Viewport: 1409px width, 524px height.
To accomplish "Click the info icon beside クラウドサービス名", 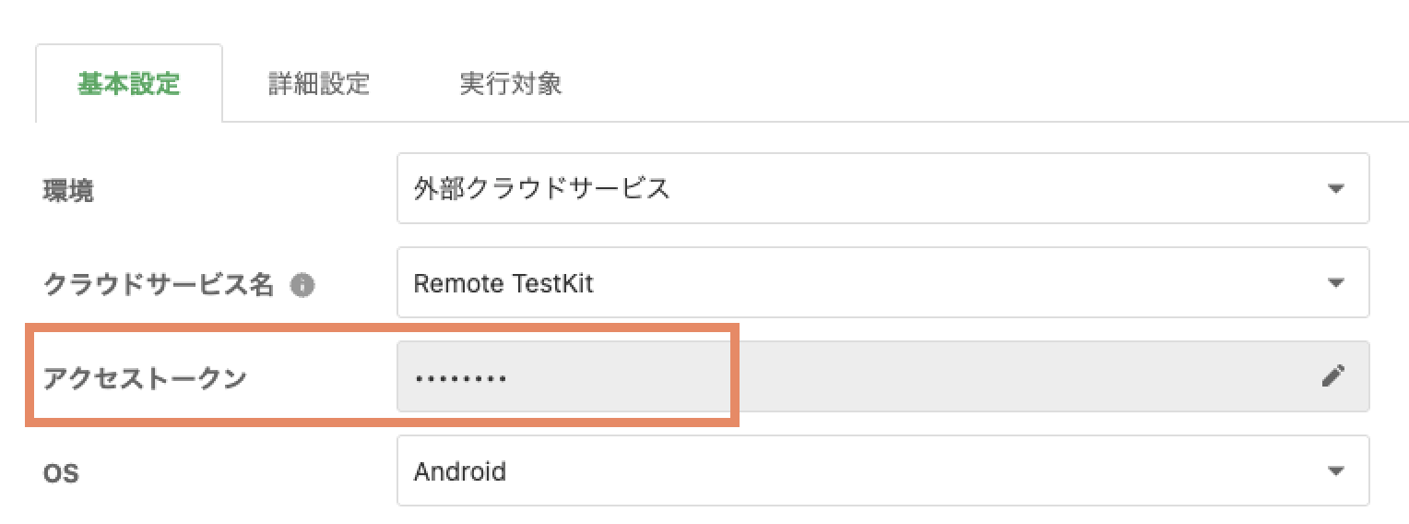I will [x=302, y=285].
